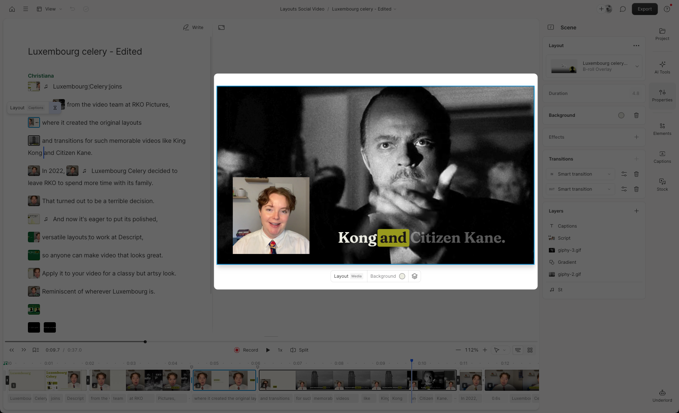Open the Project panel

(662, 34)
